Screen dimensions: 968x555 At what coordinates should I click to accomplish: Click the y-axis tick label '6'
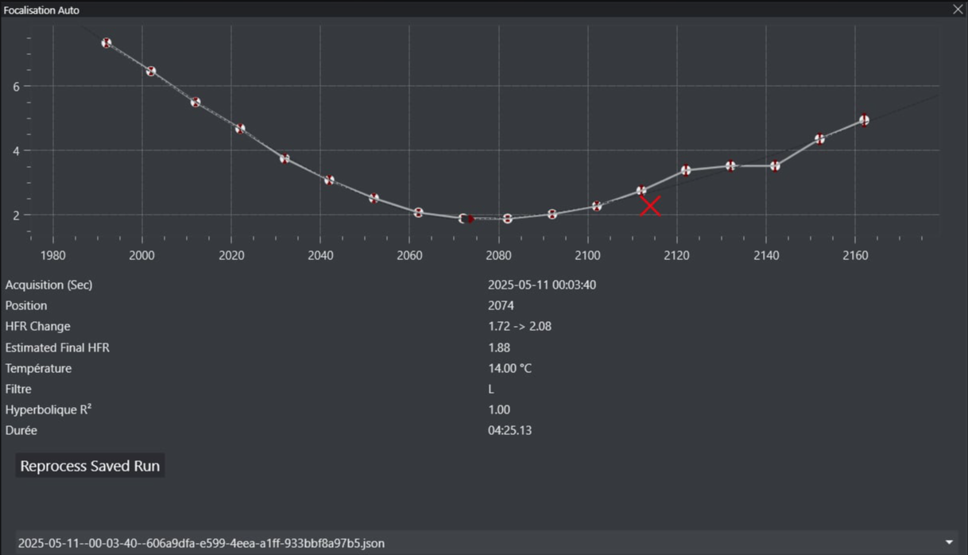[16, 86]
